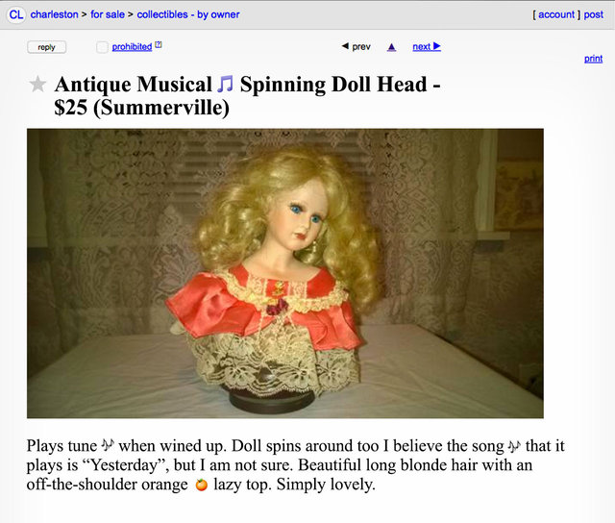Click the CL craigslist logo icon
Image resolution: width=615 pixels, height=523 pixels.
click(16, 14)
